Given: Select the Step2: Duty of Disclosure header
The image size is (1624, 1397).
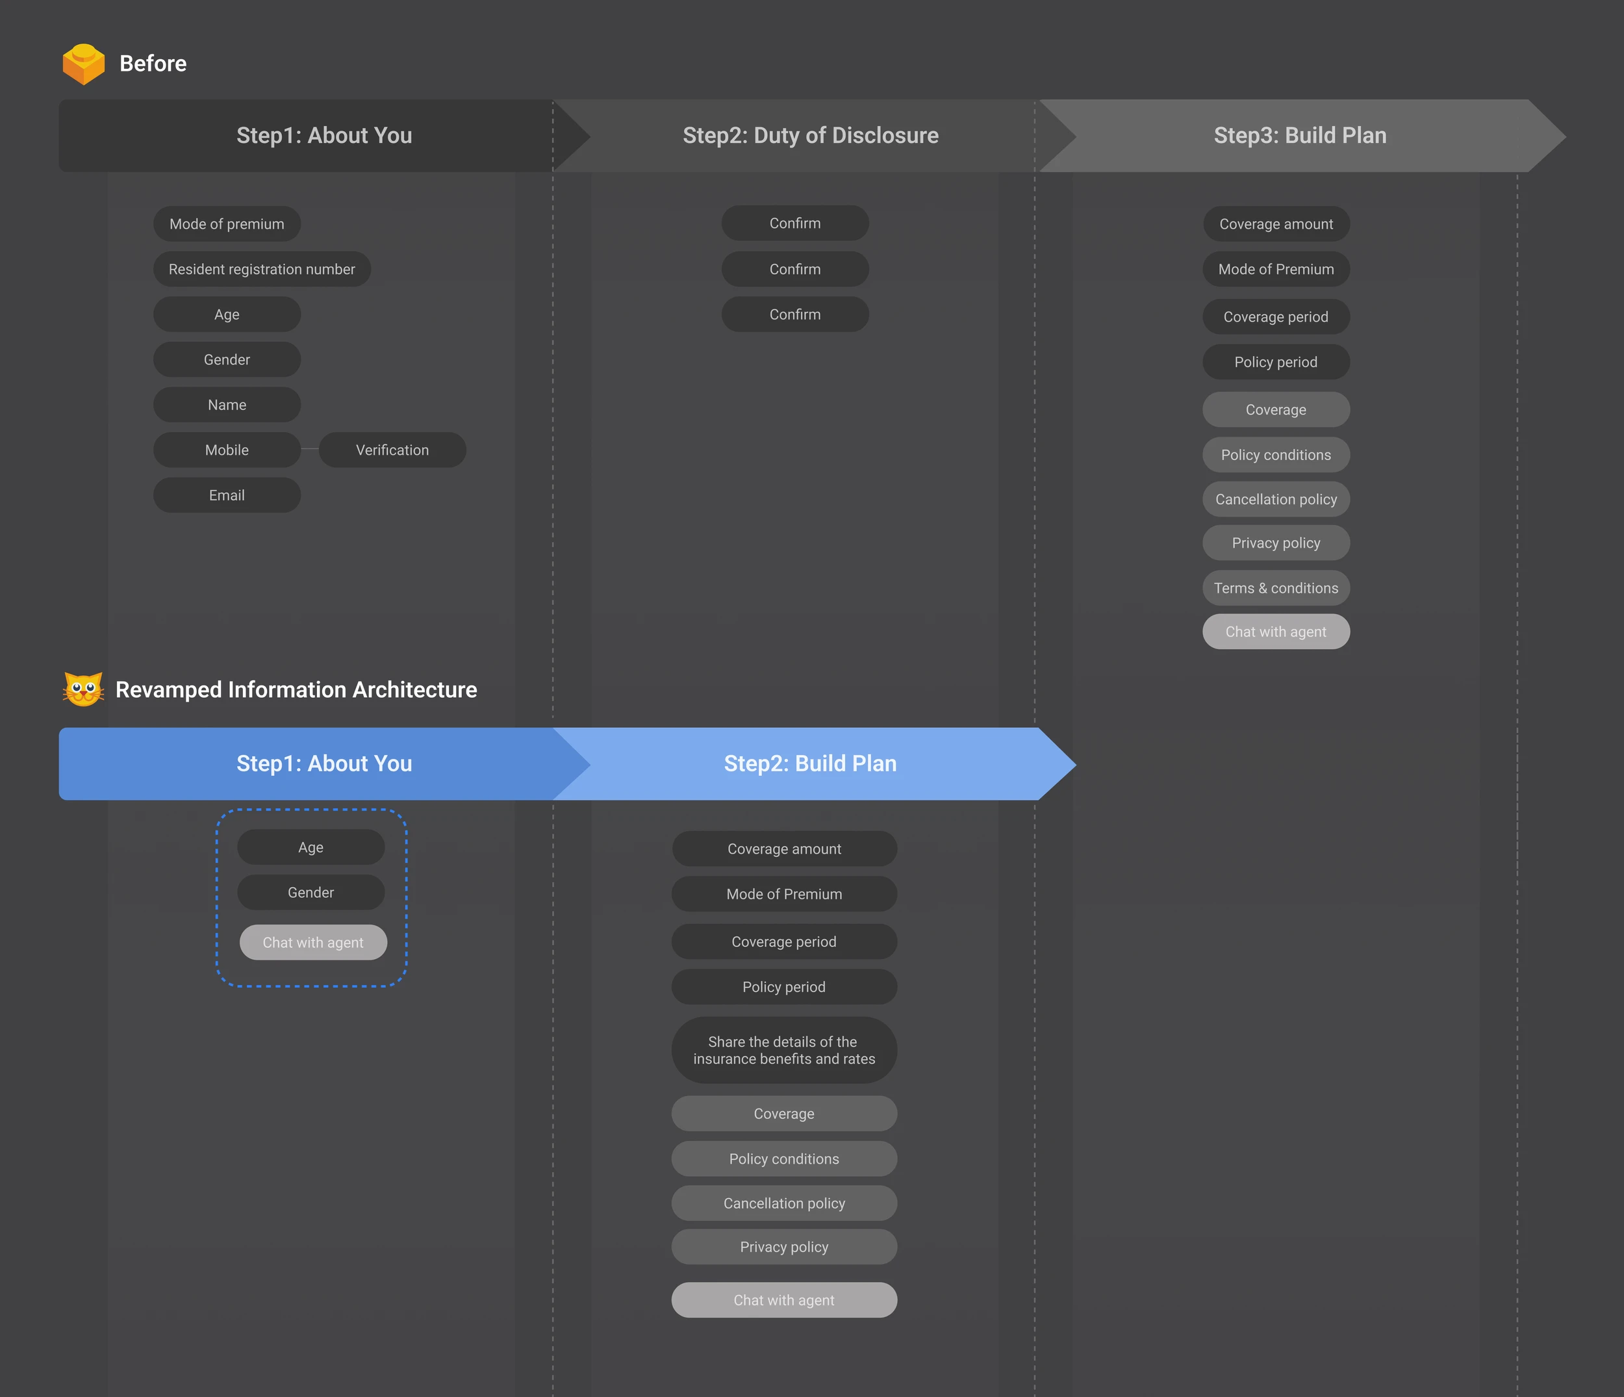Looking at the screenshot, I should coord(809,136).
